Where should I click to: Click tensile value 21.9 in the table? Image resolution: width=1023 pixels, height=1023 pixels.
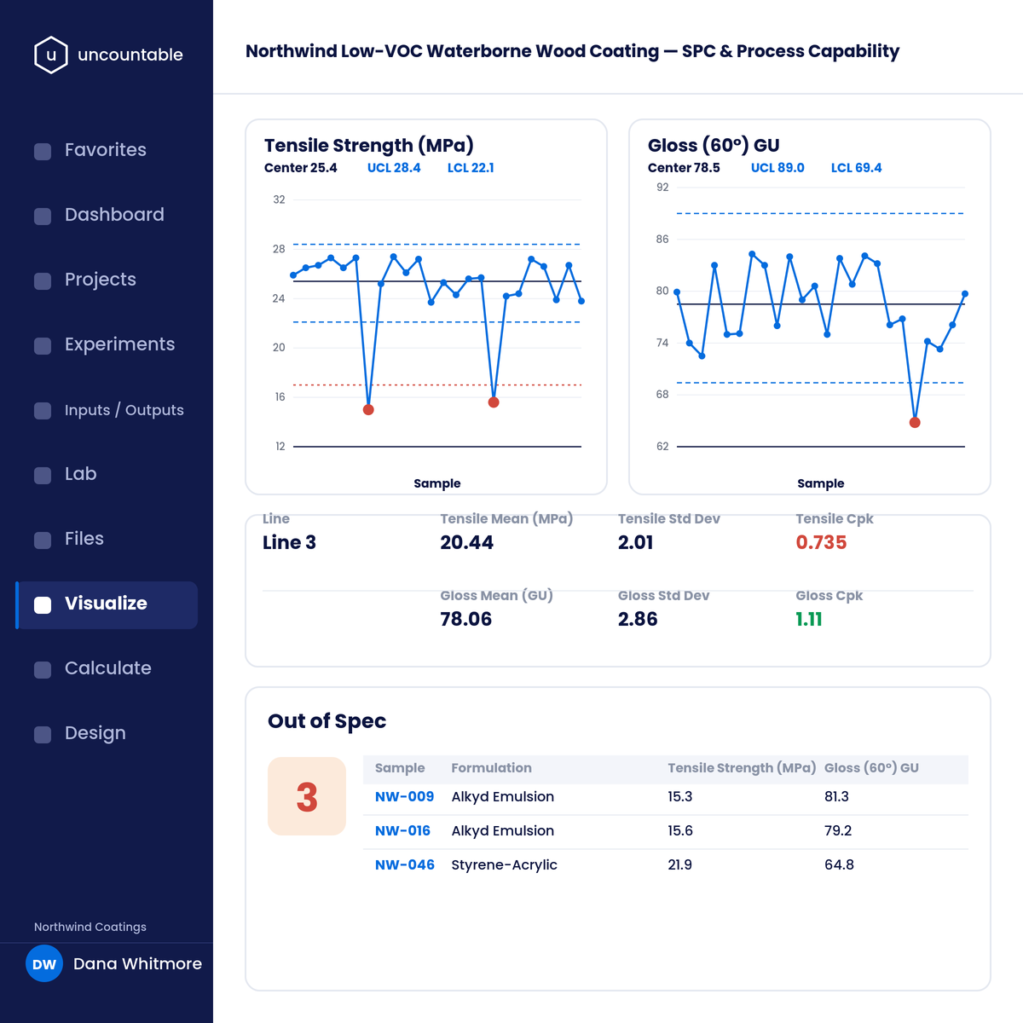[x=679, y=864]
